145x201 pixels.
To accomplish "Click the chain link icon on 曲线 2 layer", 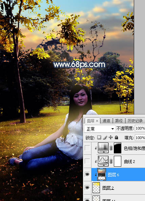I will (x=111, y=161).
